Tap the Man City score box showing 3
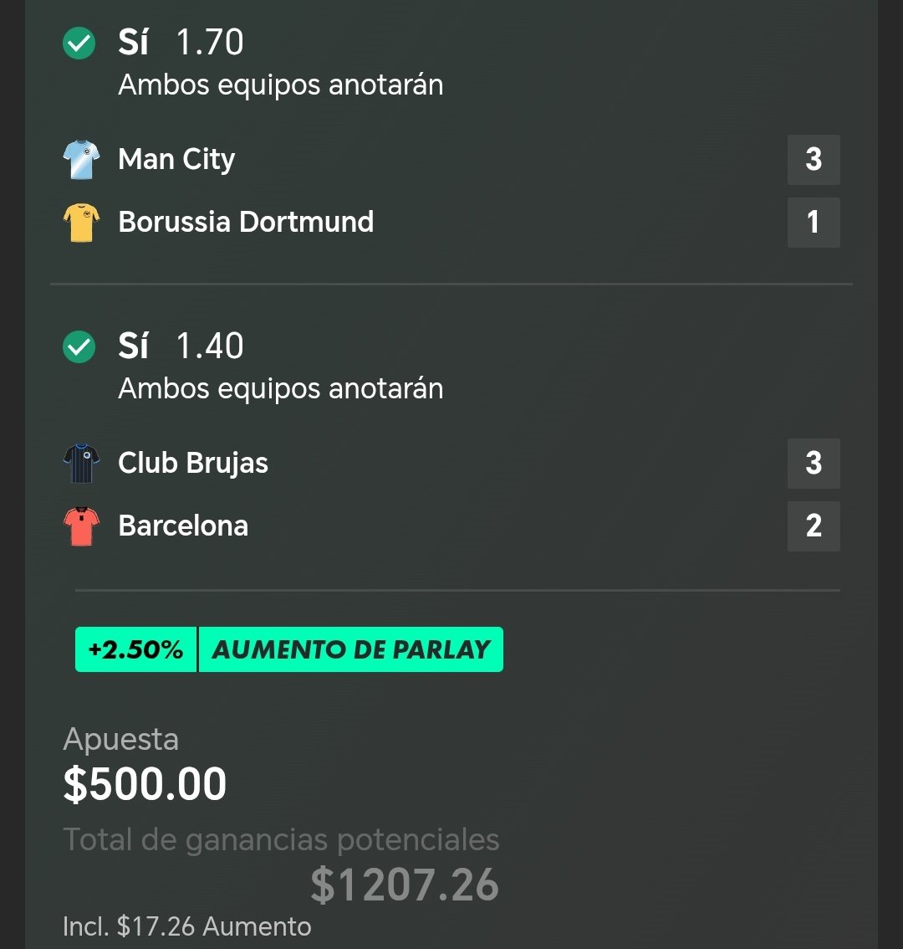Image resolution: width=903 pixels, height=949 pixels. point(814,160)
